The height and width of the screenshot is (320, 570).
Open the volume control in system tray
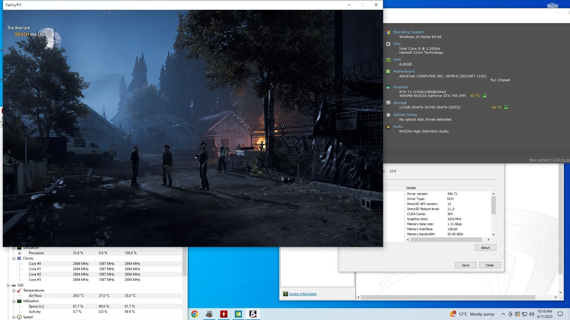(x=532, y=314)
